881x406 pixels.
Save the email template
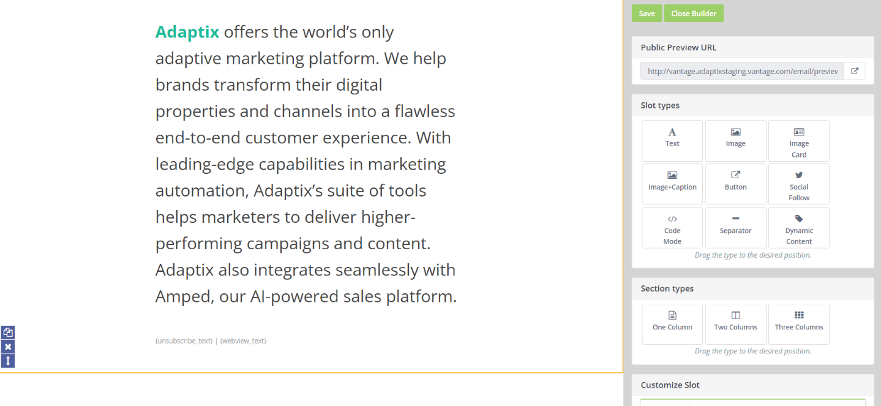647,13
